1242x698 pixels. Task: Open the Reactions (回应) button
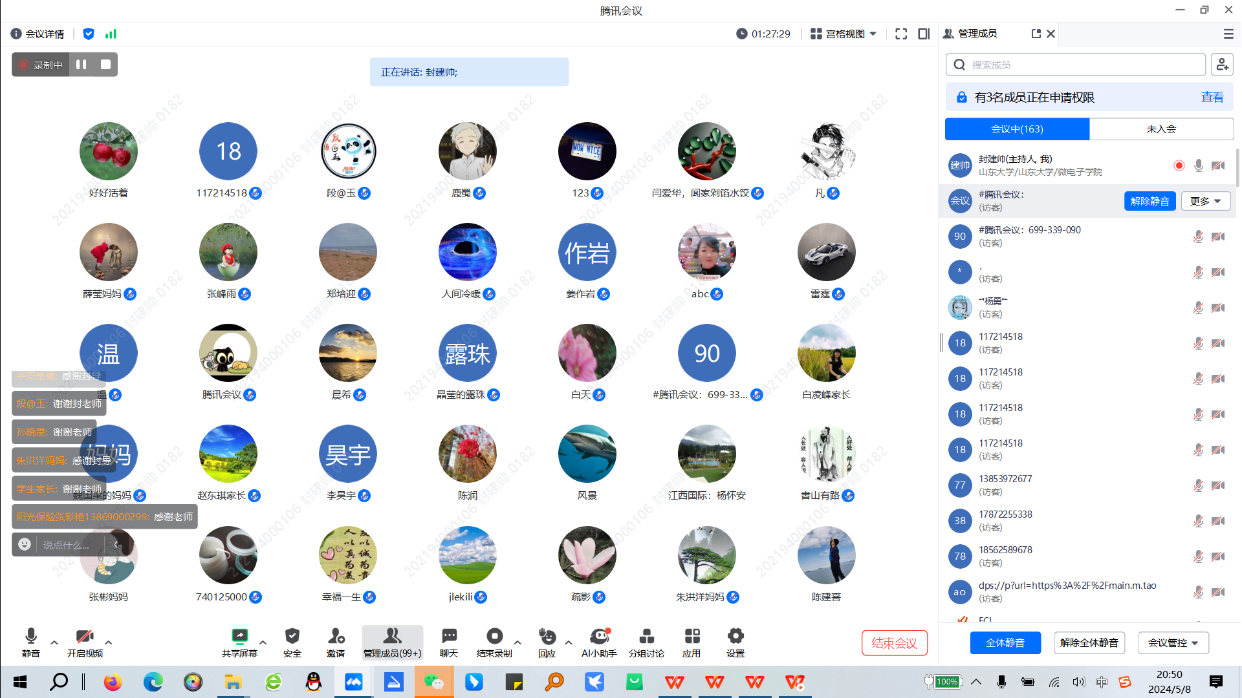click(547, 642)
